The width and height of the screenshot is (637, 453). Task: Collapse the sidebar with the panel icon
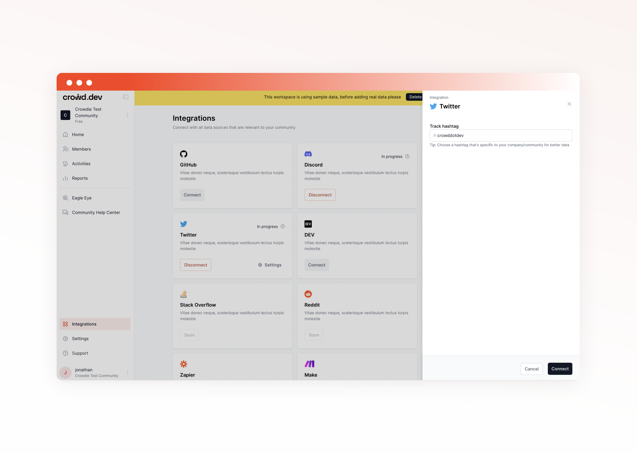pyautogui.click(x=126, y=97)
